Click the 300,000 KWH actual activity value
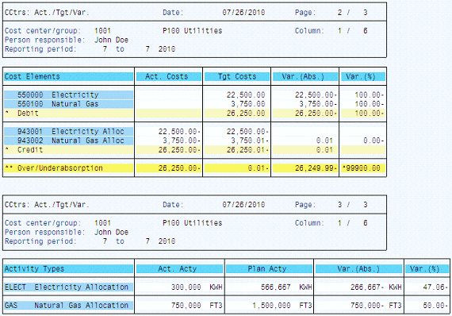The width and height of the screenshot is (452, 316). (197, 287)
